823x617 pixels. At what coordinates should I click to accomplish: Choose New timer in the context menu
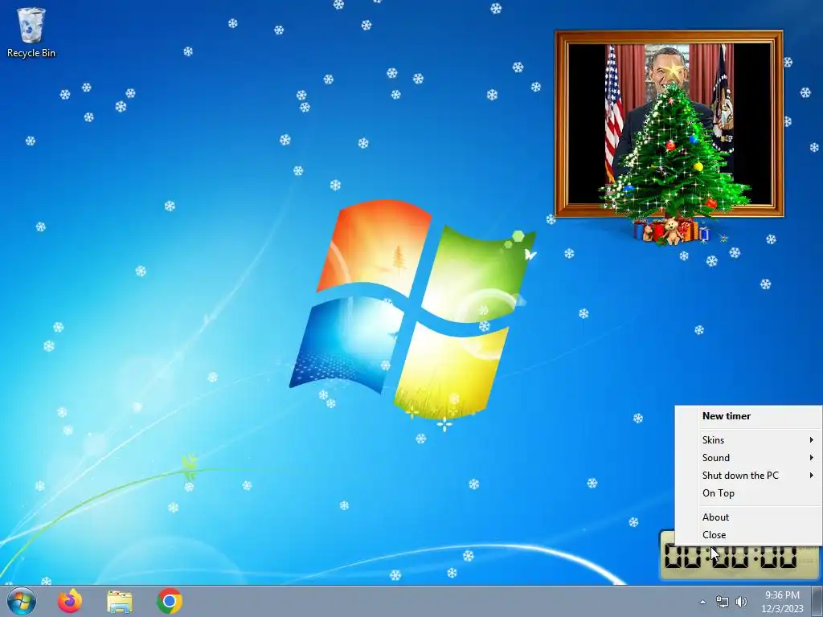point(748,416)
